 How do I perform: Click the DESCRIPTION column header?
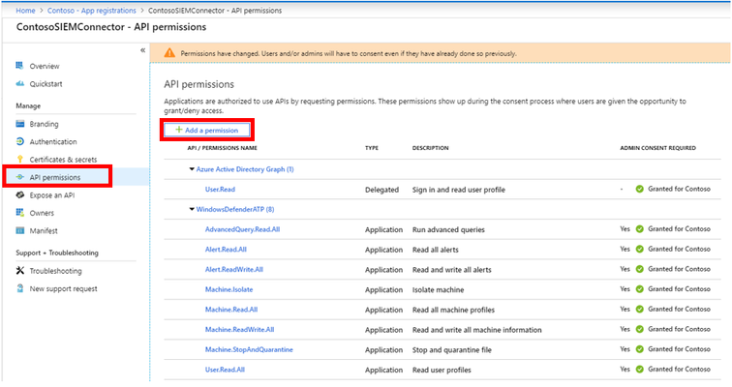click(430, 148)
